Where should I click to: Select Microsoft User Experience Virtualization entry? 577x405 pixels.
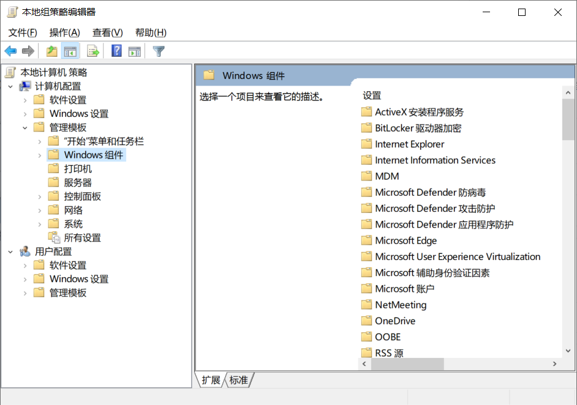(x=458, y=256)
